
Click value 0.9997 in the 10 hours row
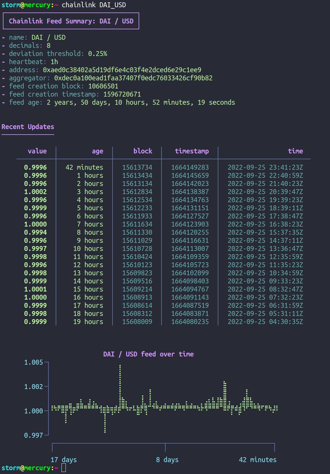(36, 248)
